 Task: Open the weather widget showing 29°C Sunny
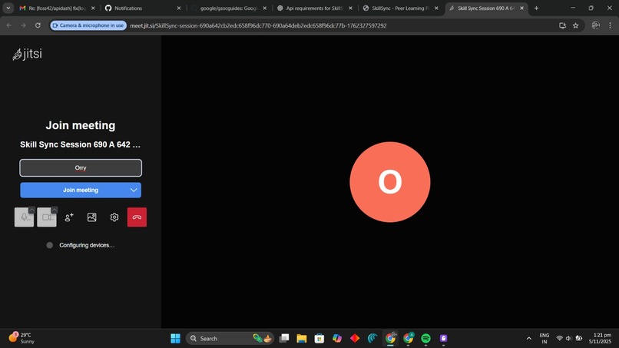coord(22,339)
